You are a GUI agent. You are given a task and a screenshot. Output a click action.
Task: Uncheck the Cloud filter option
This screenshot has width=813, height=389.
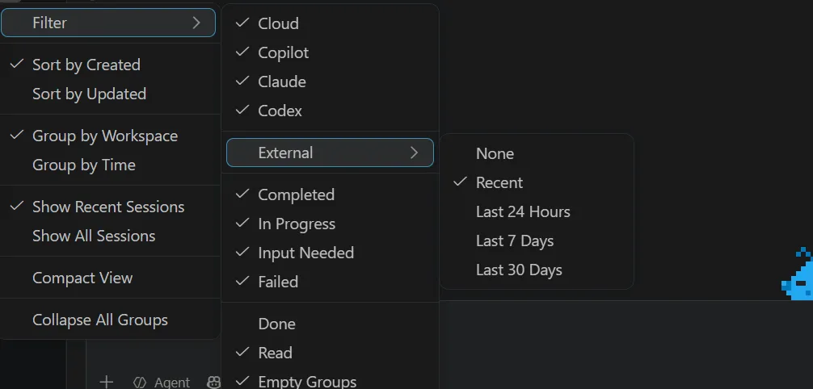330,23
